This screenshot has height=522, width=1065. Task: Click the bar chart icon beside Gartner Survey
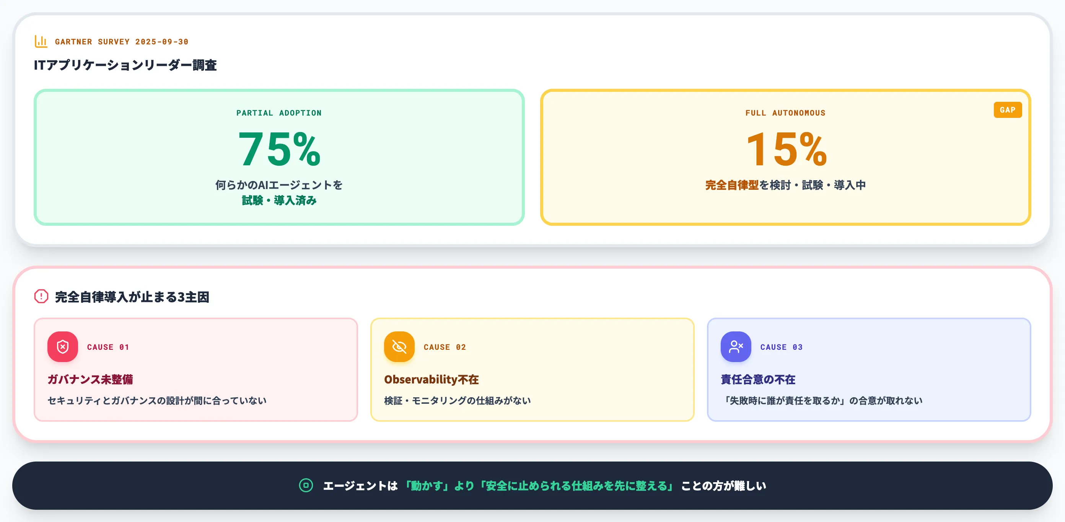tap(41, 41)
